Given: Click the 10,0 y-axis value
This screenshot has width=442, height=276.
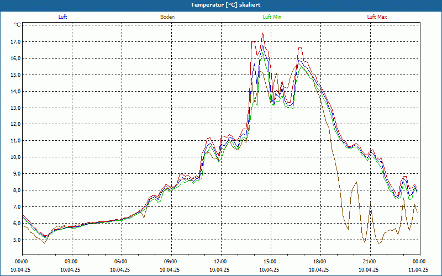Looking at the screenshot, I should (15, 157).
